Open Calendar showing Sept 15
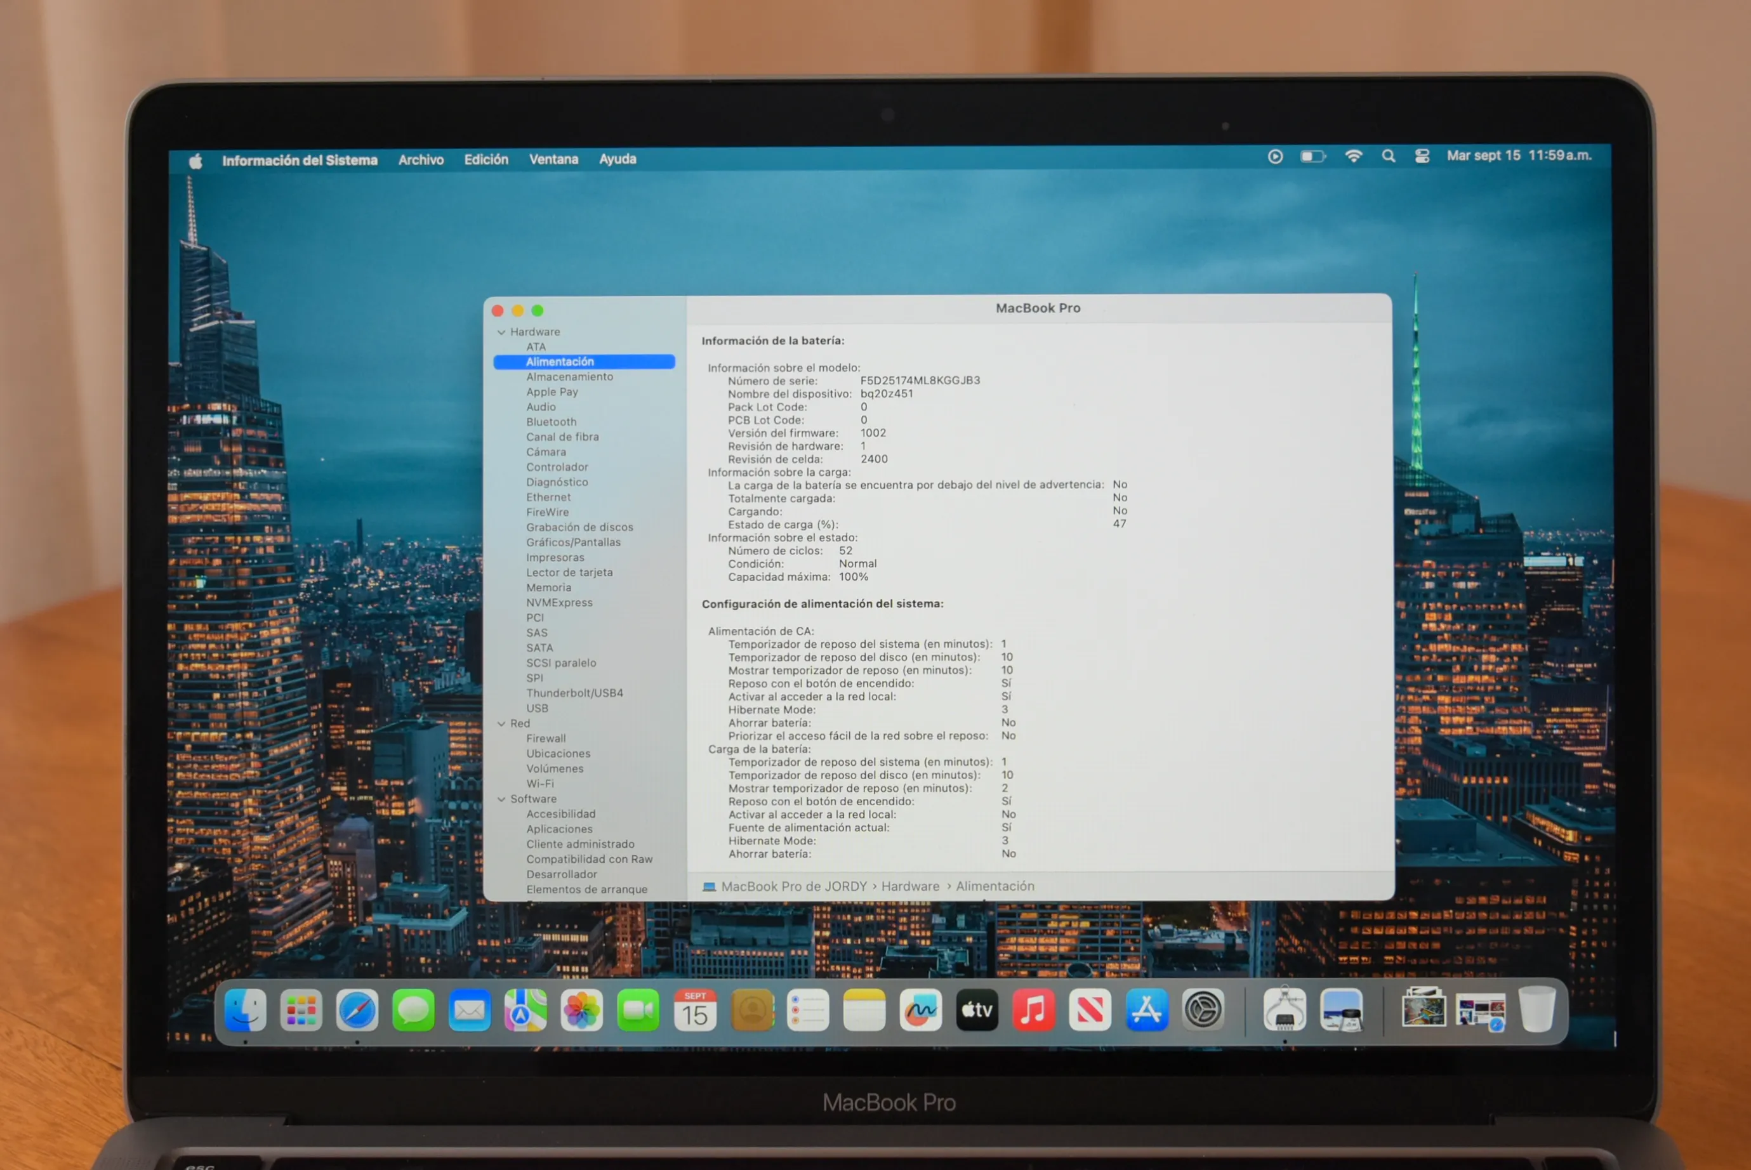The width and height of the screenshot is (1751, 1170). [x=695, y=1010]
